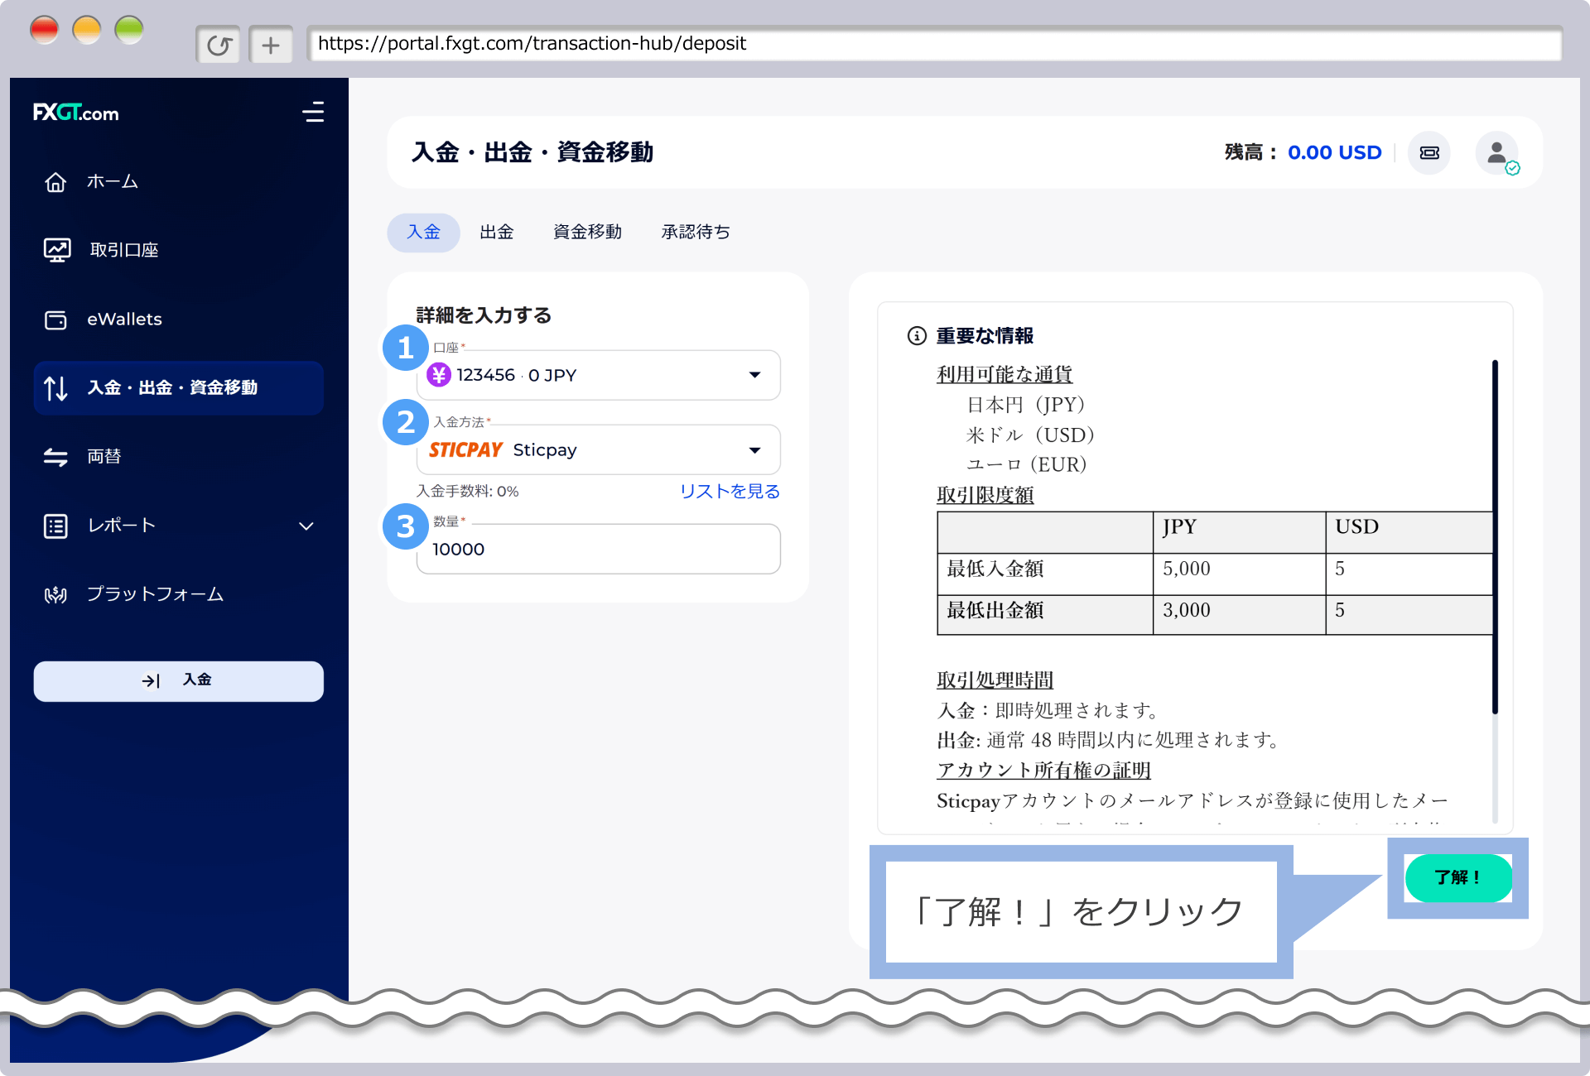Click the yen currency icon in account field
This screenshot has height=1076, width=1590.
(439, 375)
